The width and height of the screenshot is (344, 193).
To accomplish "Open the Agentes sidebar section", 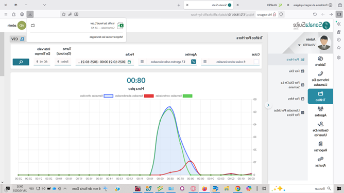I will point(320,111).
